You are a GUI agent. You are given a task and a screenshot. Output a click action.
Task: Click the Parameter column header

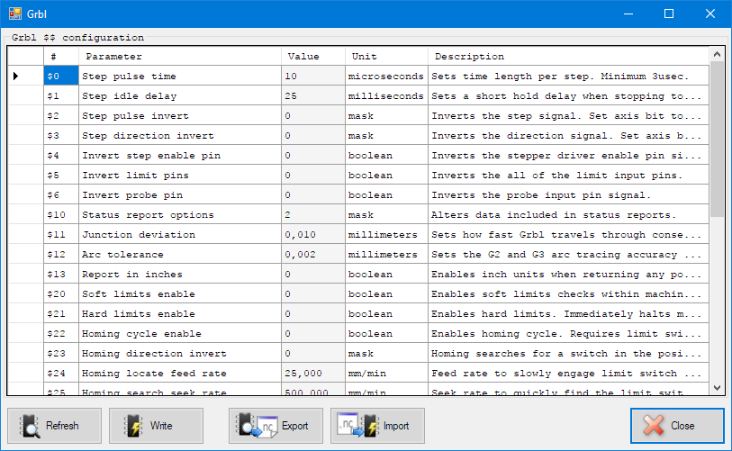click(x=179, y=57)
